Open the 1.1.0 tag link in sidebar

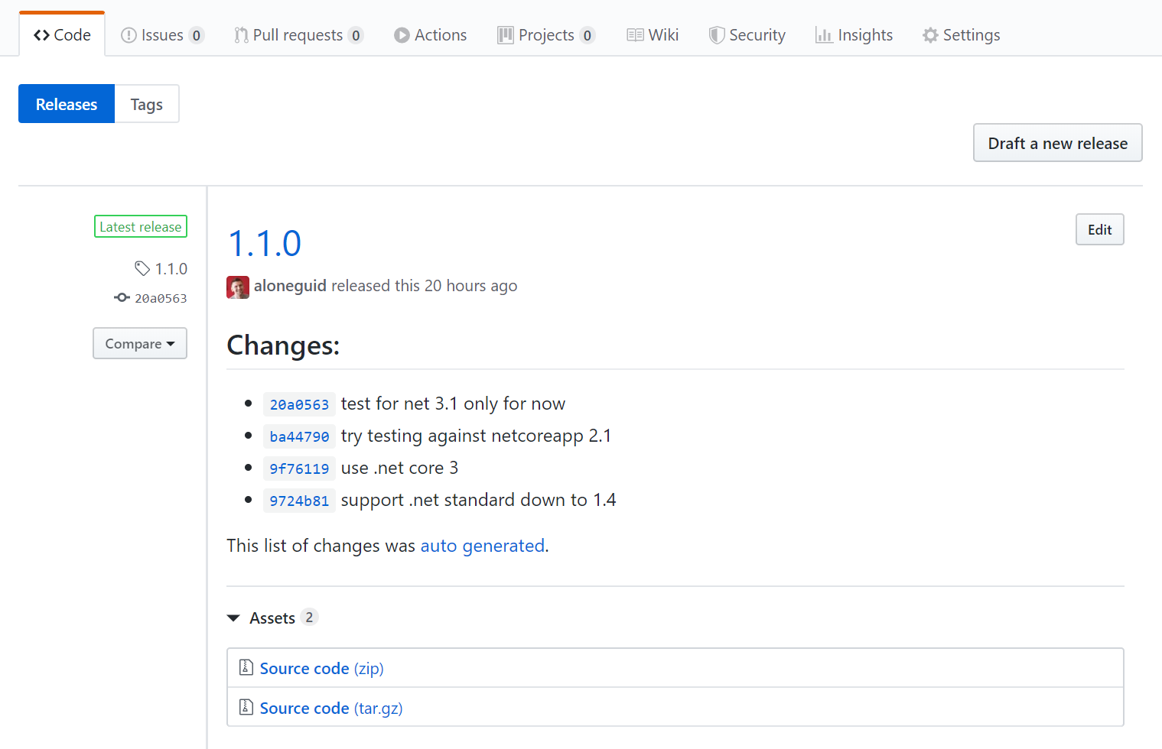coord(171,269)
